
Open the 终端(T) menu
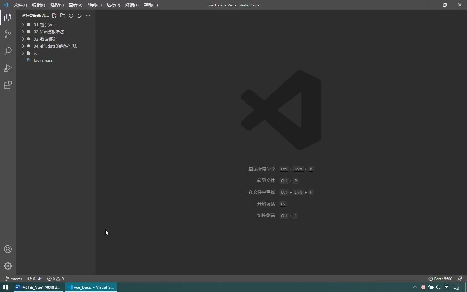click(132, 5)
